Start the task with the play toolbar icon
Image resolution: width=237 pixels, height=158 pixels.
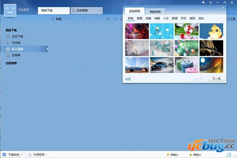(x=71, y=19)
